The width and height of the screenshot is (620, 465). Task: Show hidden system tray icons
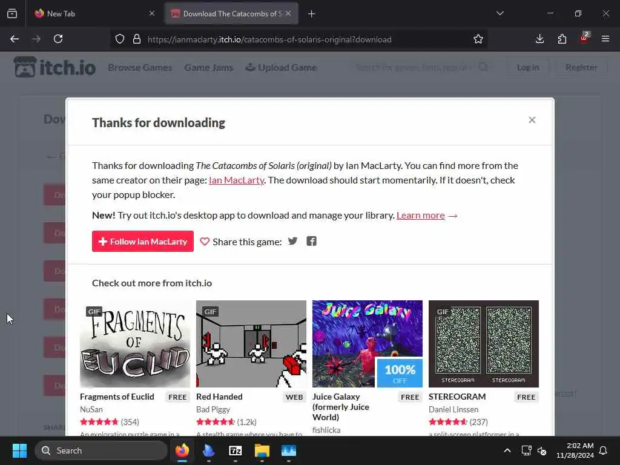[x=507, y=450]
